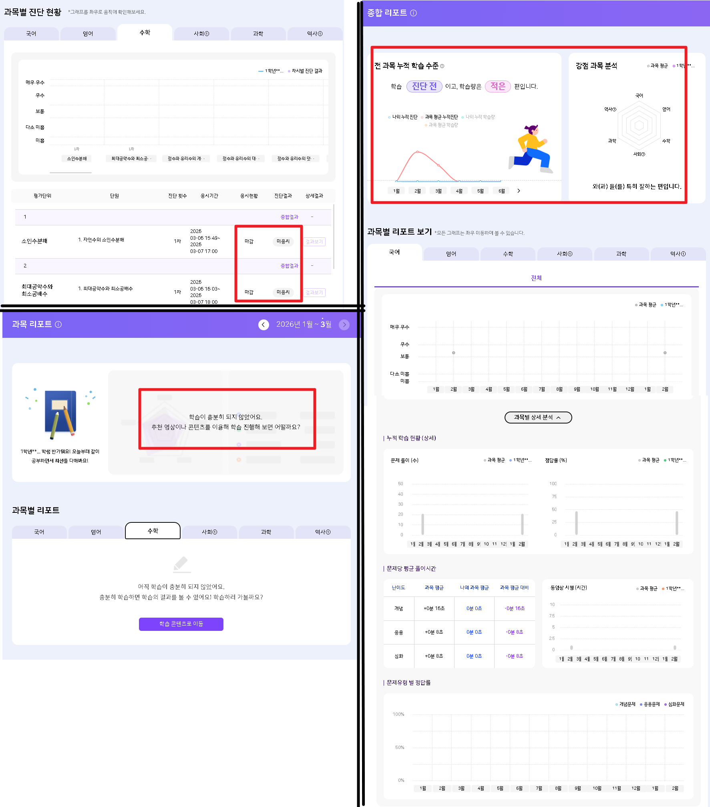The height and width of the screenshot is (807, 710).
Task: Open the 종합결과 link in row 1
Action: 289,217
